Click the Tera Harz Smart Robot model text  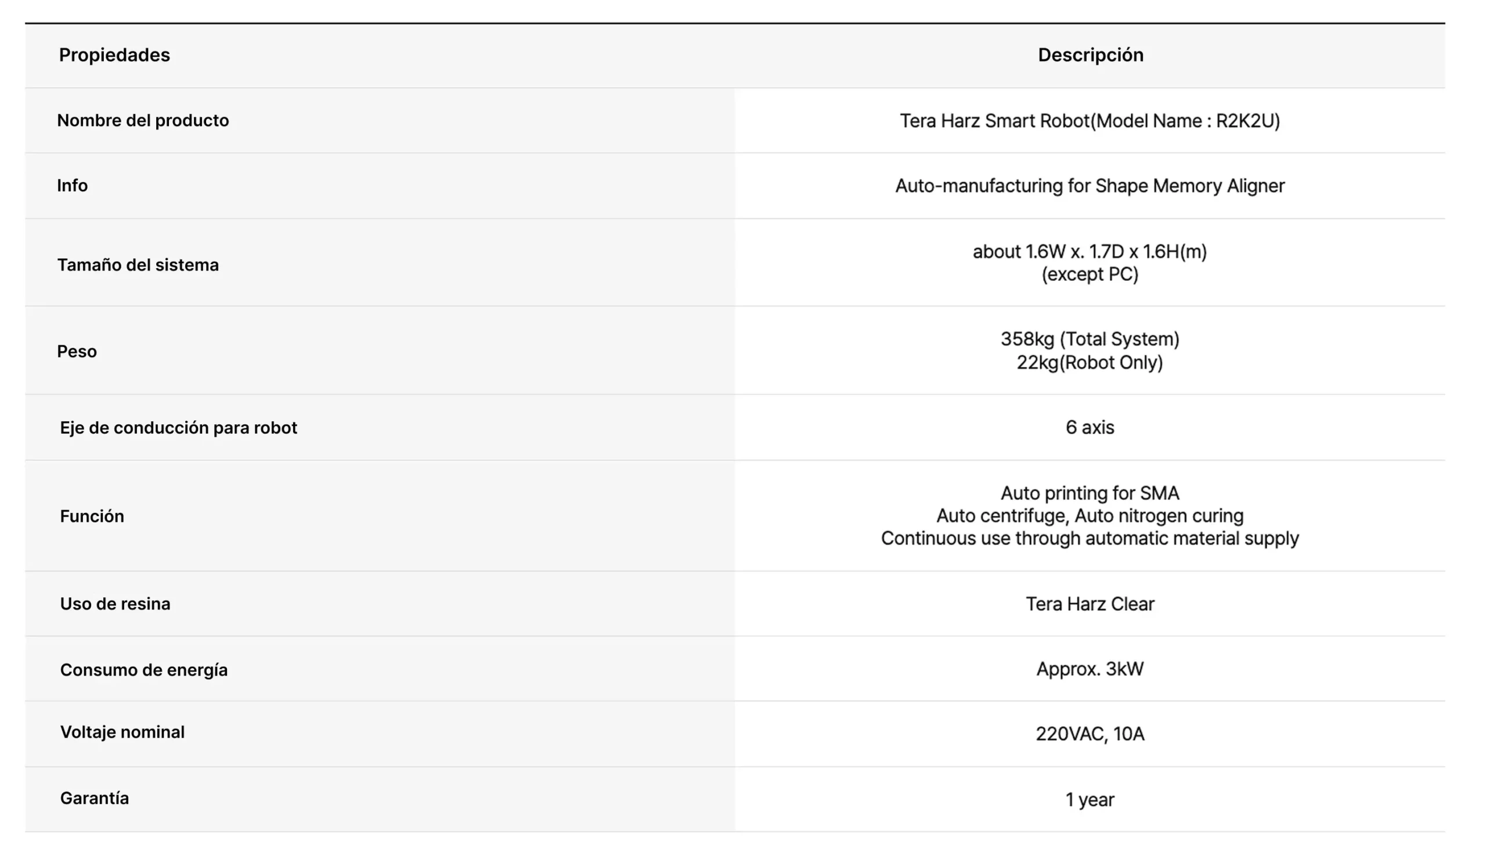coord(1090,121)
